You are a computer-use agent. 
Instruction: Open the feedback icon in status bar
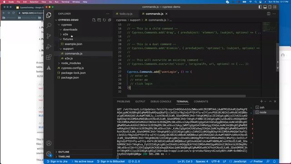pos(268,161)
